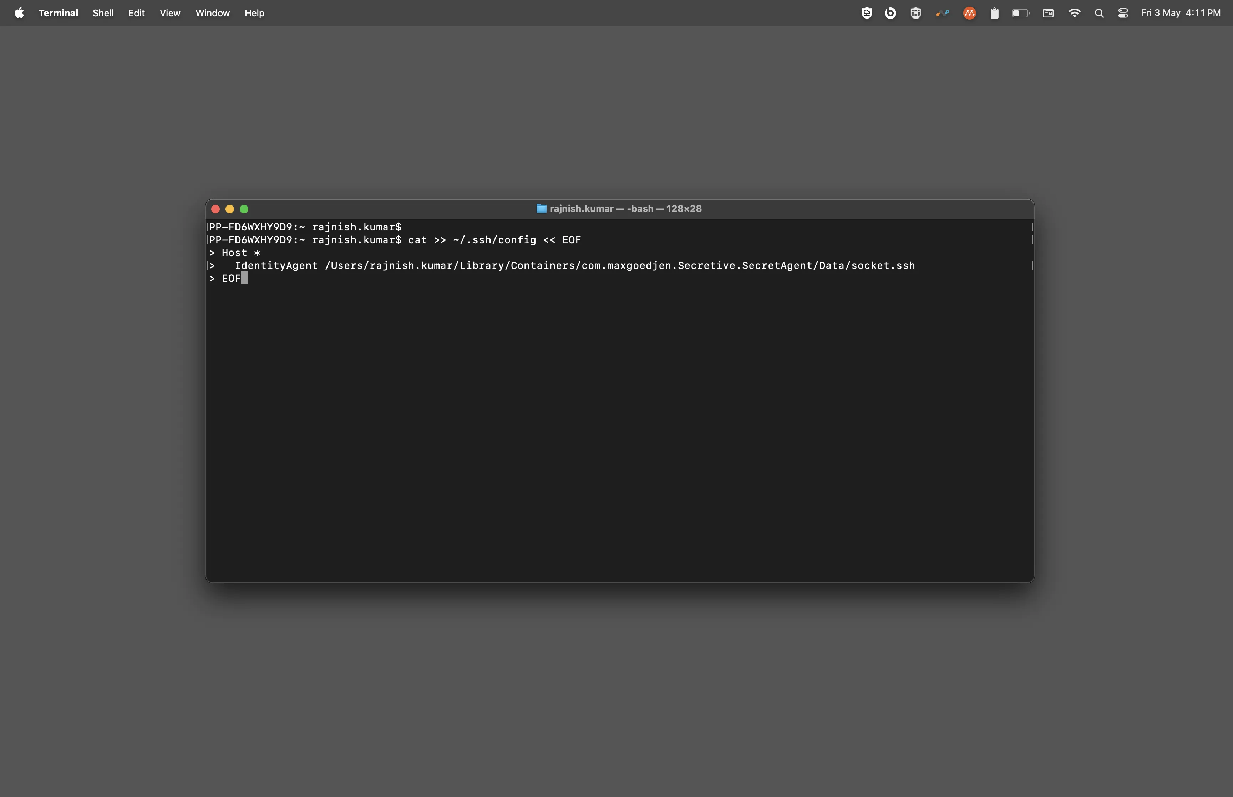Minimize Terminal window with yellow button
The image size is (1233, 797).
pos(230,209)
